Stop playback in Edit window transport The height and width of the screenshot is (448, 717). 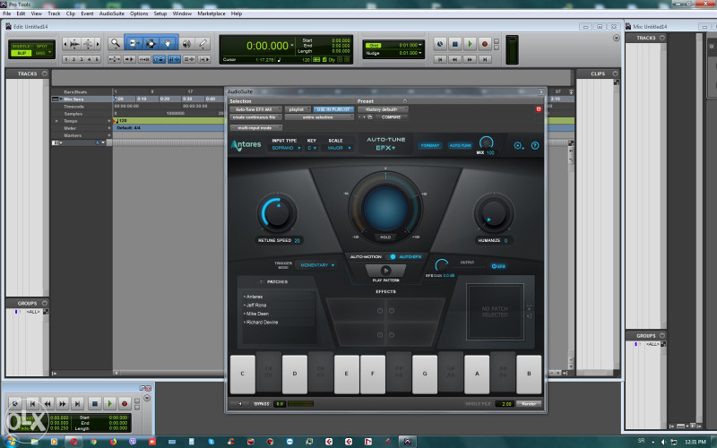point(454,44)
